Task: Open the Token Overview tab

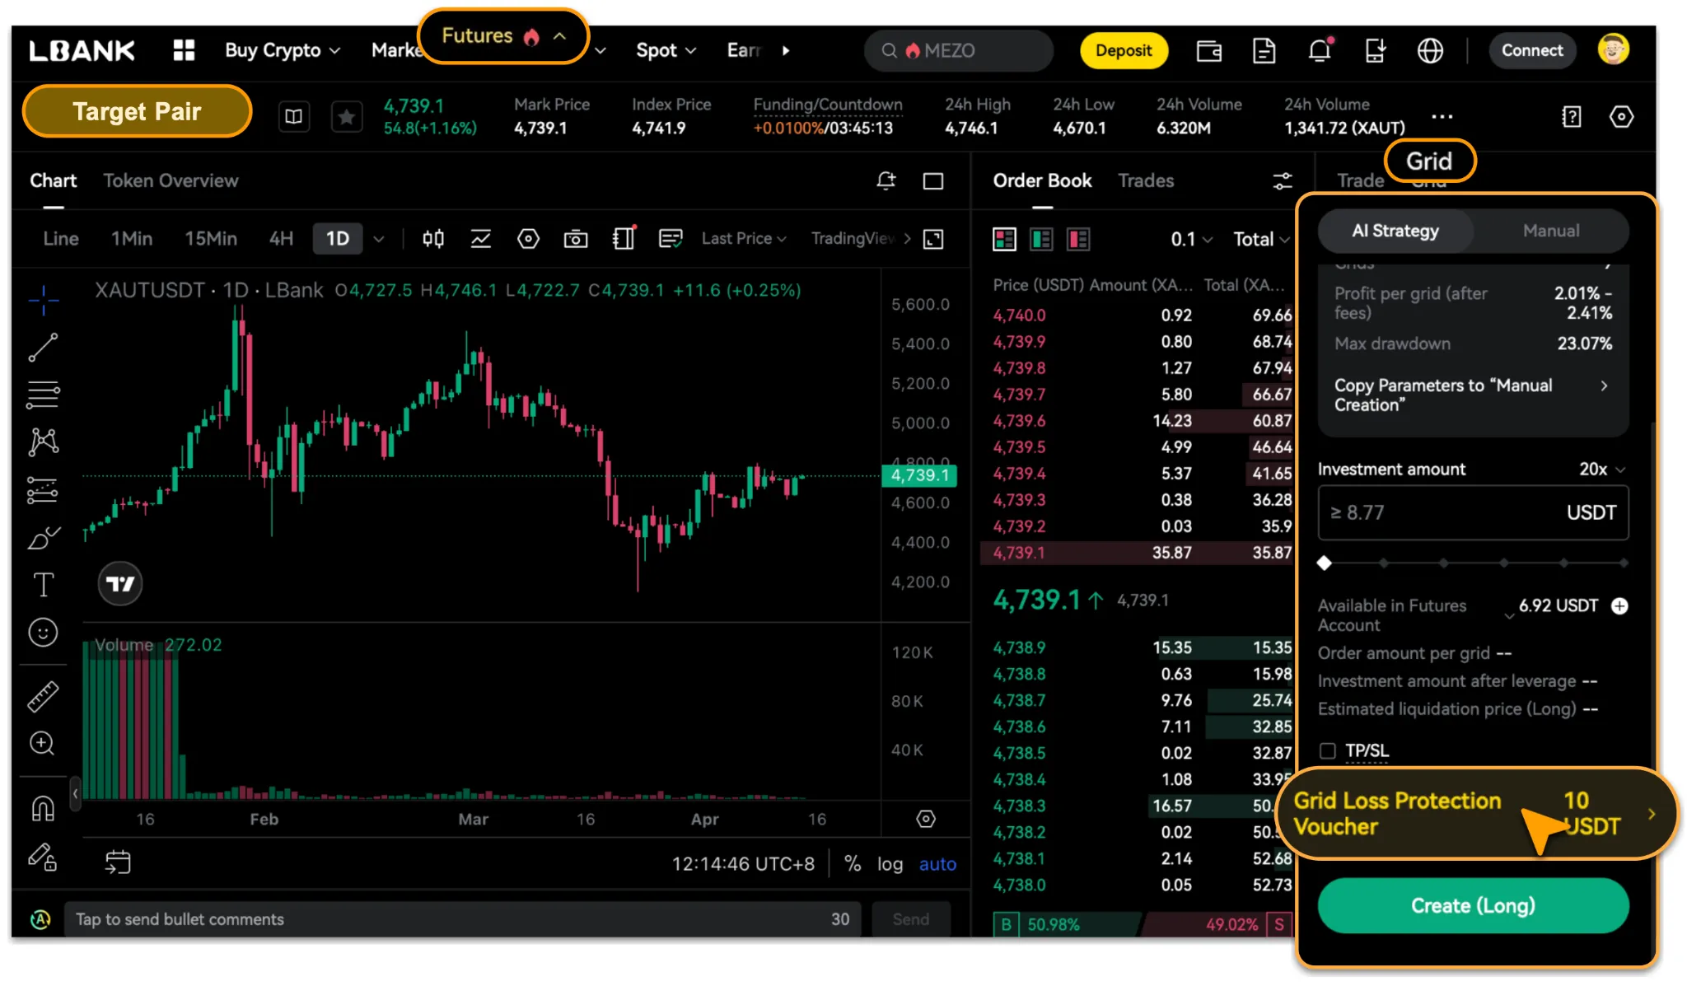Action: click(x=171, y=180)
